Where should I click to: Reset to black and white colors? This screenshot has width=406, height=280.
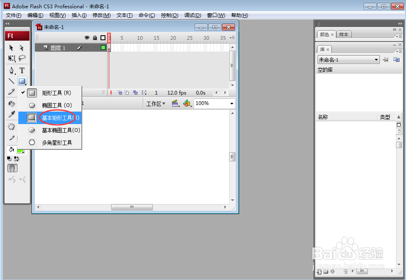coord(9,158)
